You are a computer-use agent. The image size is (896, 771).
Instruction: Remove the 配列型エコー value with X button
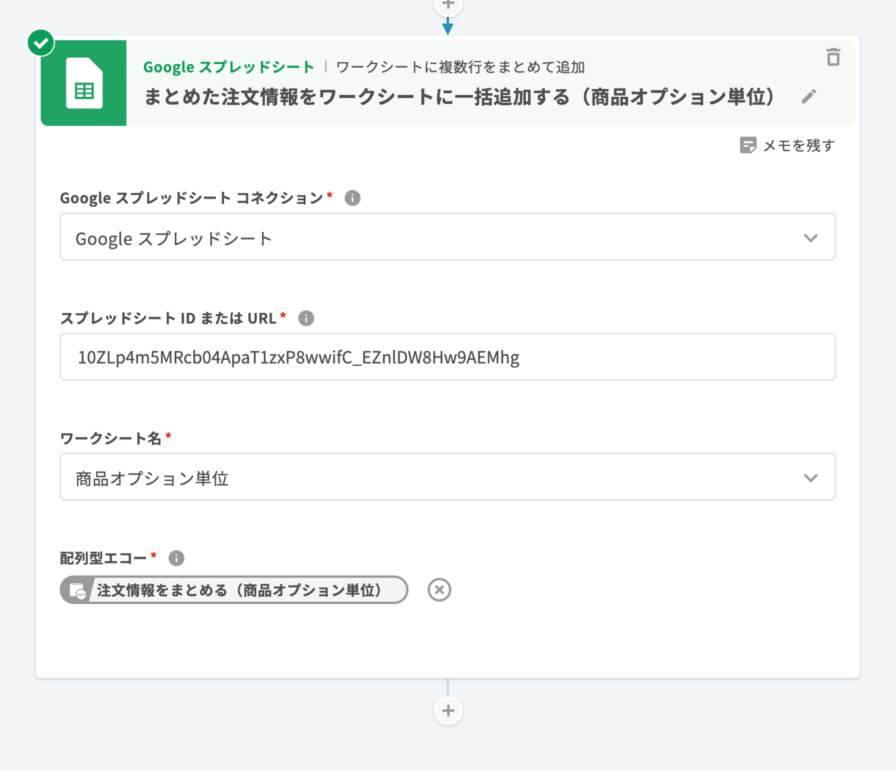[439, 590]
